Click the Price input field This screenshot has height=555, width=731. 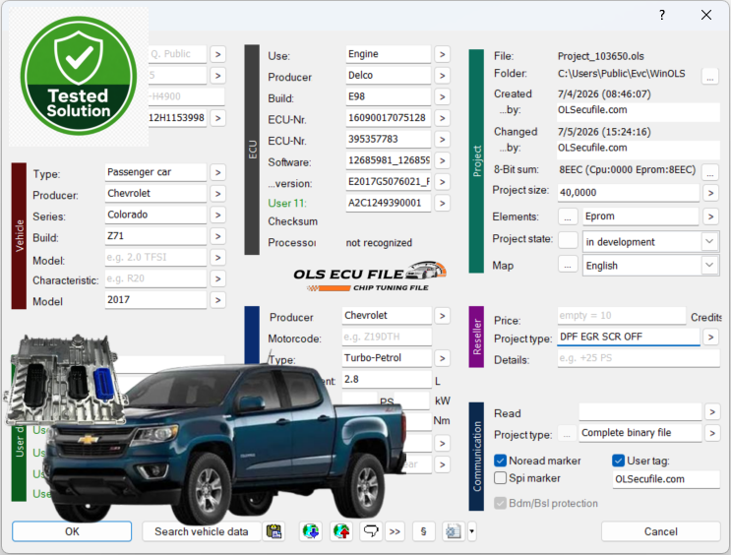tap(622, 316)
